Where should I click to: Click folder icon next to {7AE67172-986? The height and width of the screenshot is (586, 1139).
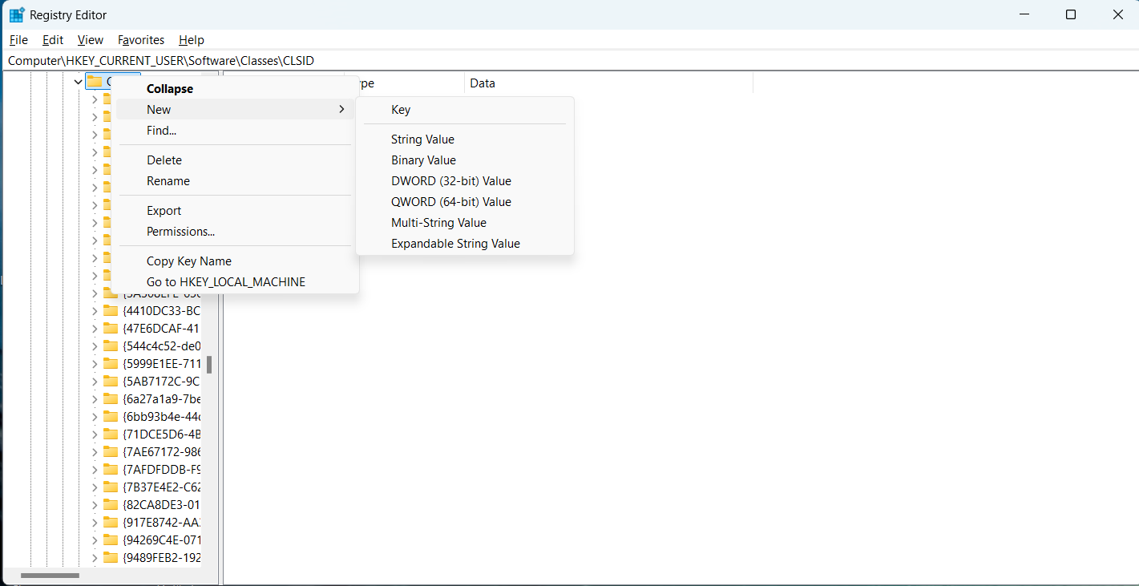pyautogui.click(x=111, y=452)
